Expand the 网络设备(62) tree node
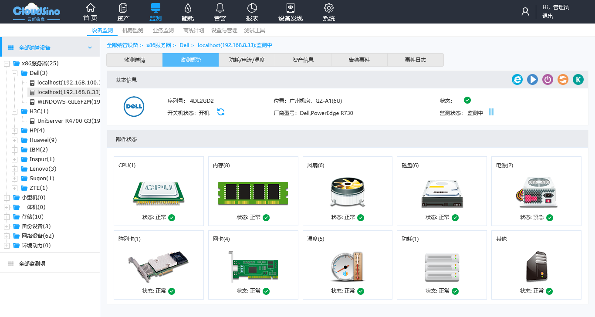Screen dimensions: 595x317 [x=7, y=236]
